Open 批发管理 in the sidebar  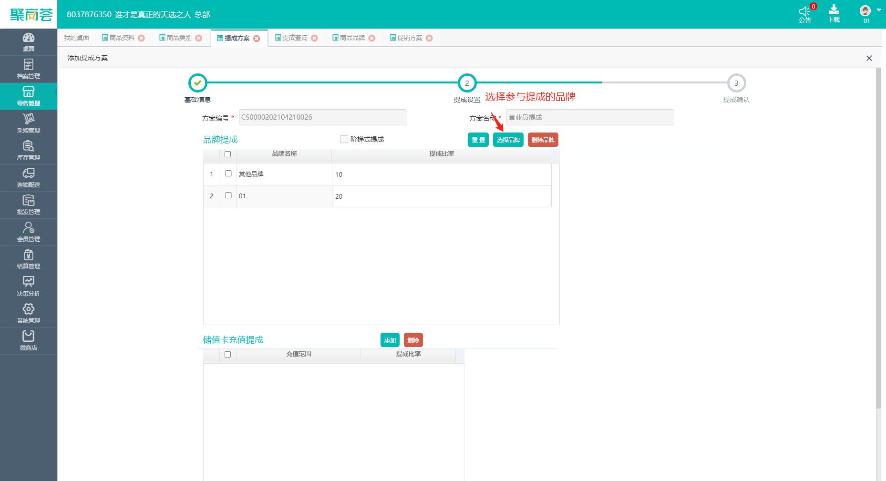[29, 205]
